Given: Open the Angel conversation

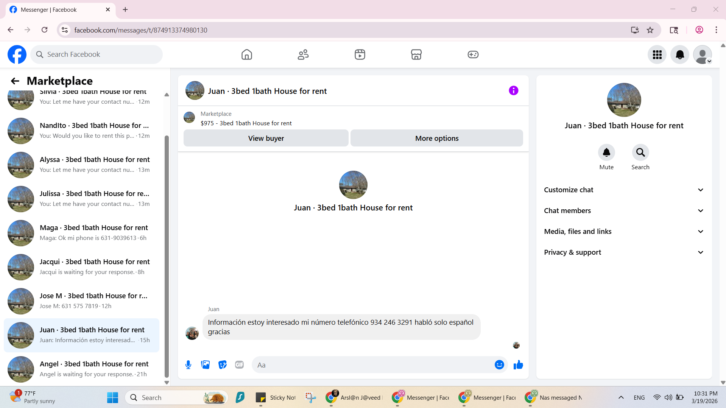Looking at the screenshot, I should [x=81, y=369].
